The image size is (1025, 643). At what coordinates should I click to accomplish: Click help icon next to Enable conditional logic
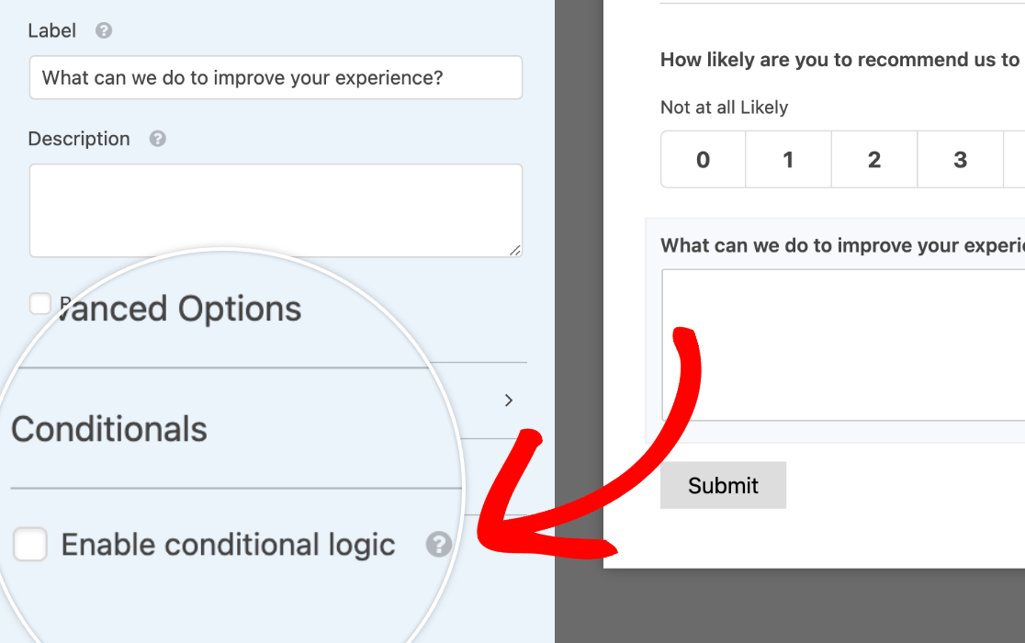(439, 544)
